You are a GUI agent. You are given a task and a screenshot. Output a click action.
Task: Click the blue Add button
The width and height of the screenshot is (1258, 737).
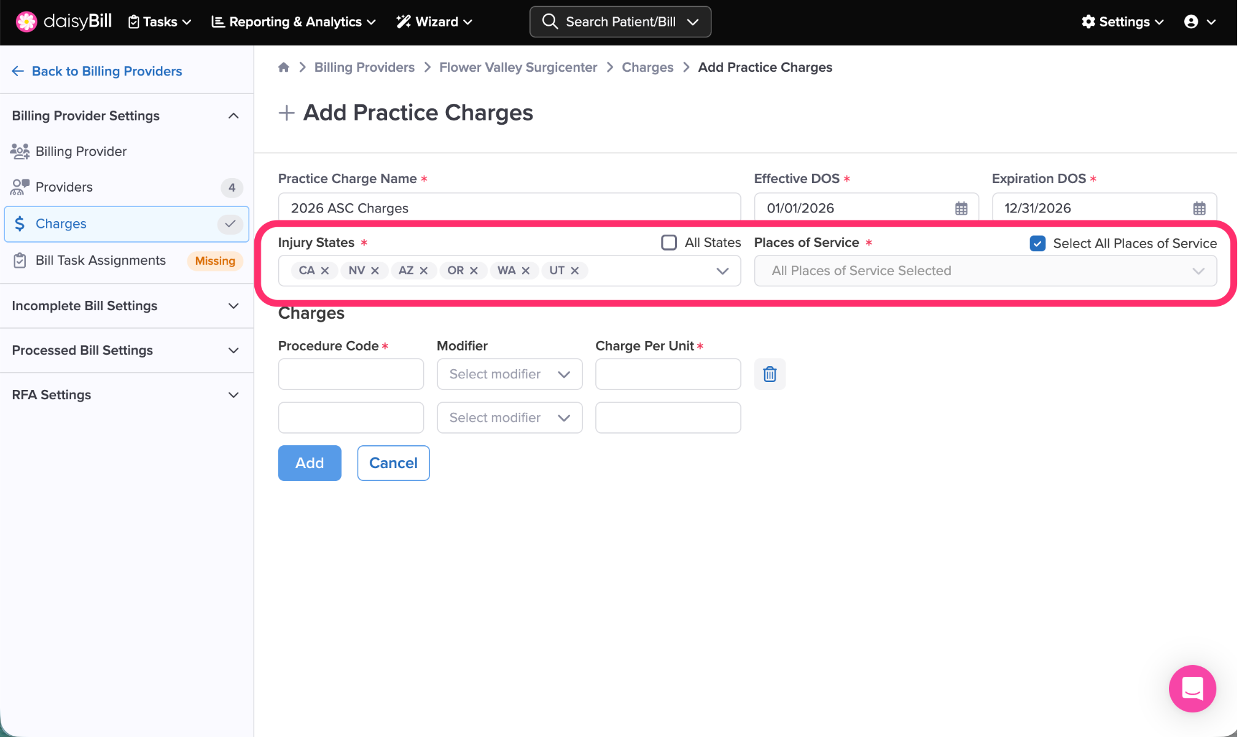310,463
